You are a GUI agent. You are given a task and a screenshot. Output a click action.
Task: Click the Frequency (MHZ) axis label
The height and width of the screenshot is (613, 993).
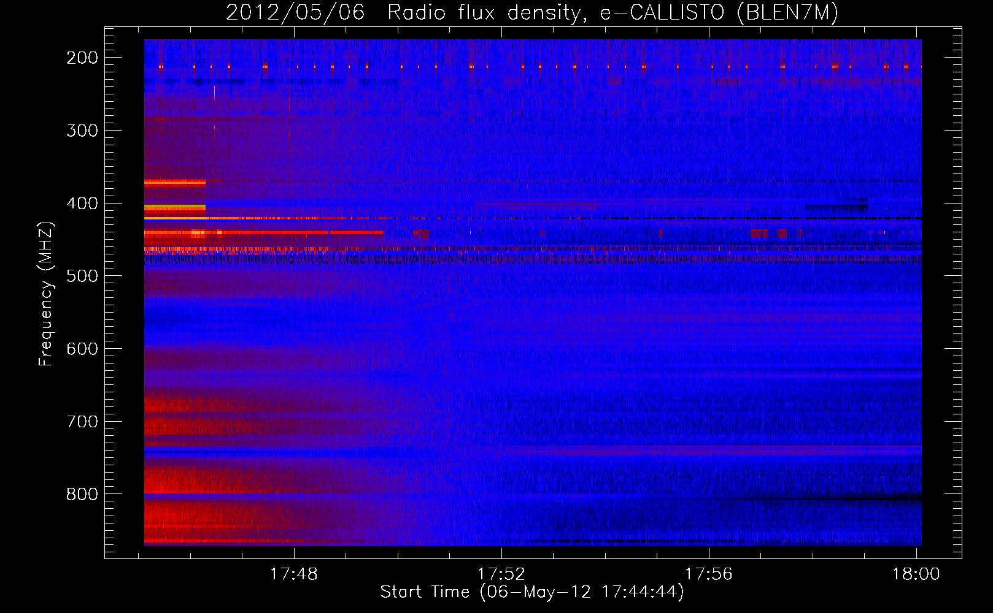pyautogui.click(x=46, y=294)
